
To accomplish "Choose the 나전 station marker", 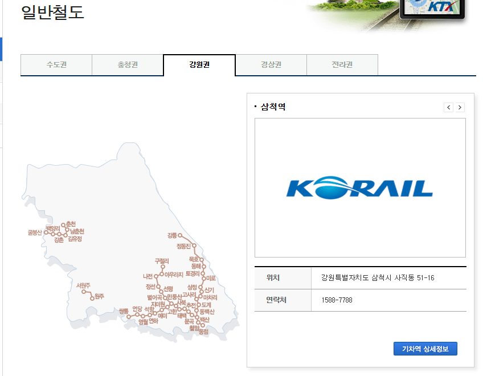I will coord(156,276).
